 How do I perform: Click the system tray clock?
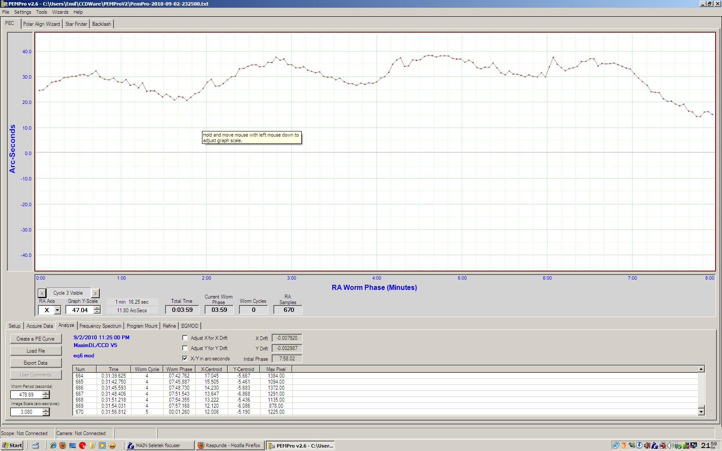[x=709, y=445]
